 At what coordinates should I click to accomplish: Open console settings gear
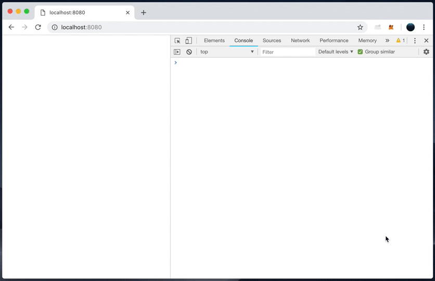click(x=426, y=52)
